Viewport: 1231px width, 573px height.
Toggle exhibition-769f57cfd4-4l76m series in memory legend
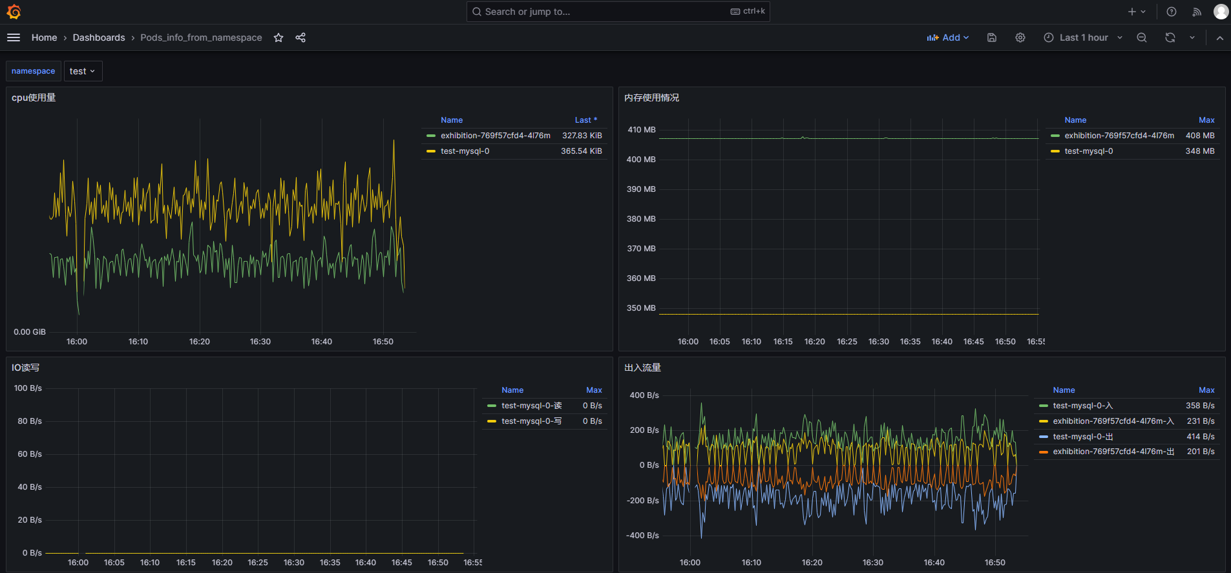click(1119, 136)
